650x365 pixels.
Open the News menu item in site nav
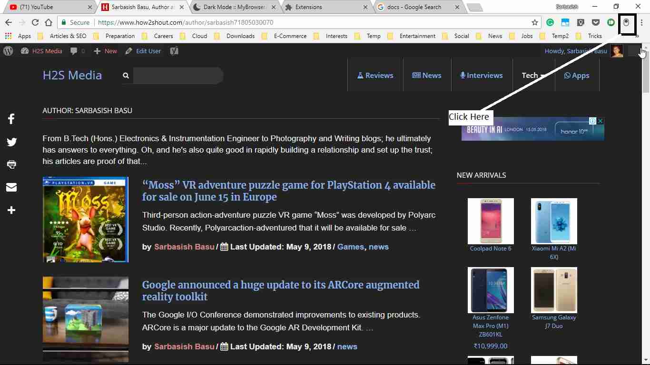point(427,75)
